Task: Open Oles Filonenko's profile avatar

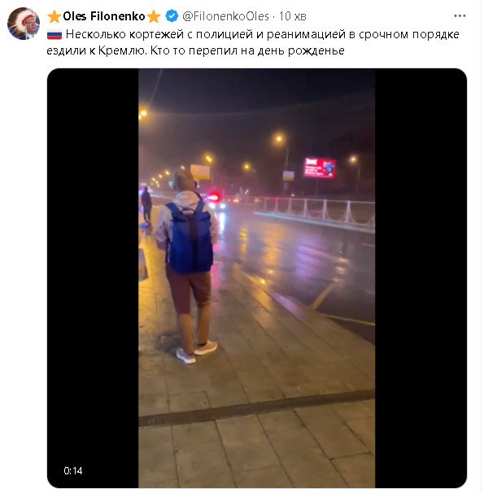Action: coord(24,24)
